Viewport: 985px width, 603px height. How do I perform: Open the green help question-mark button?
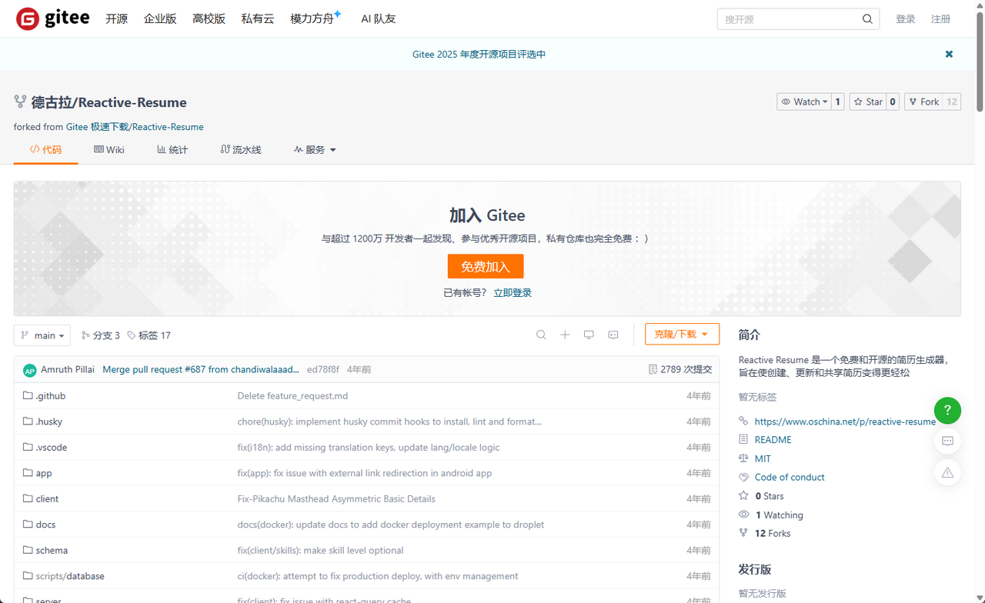tap(947, 410)
